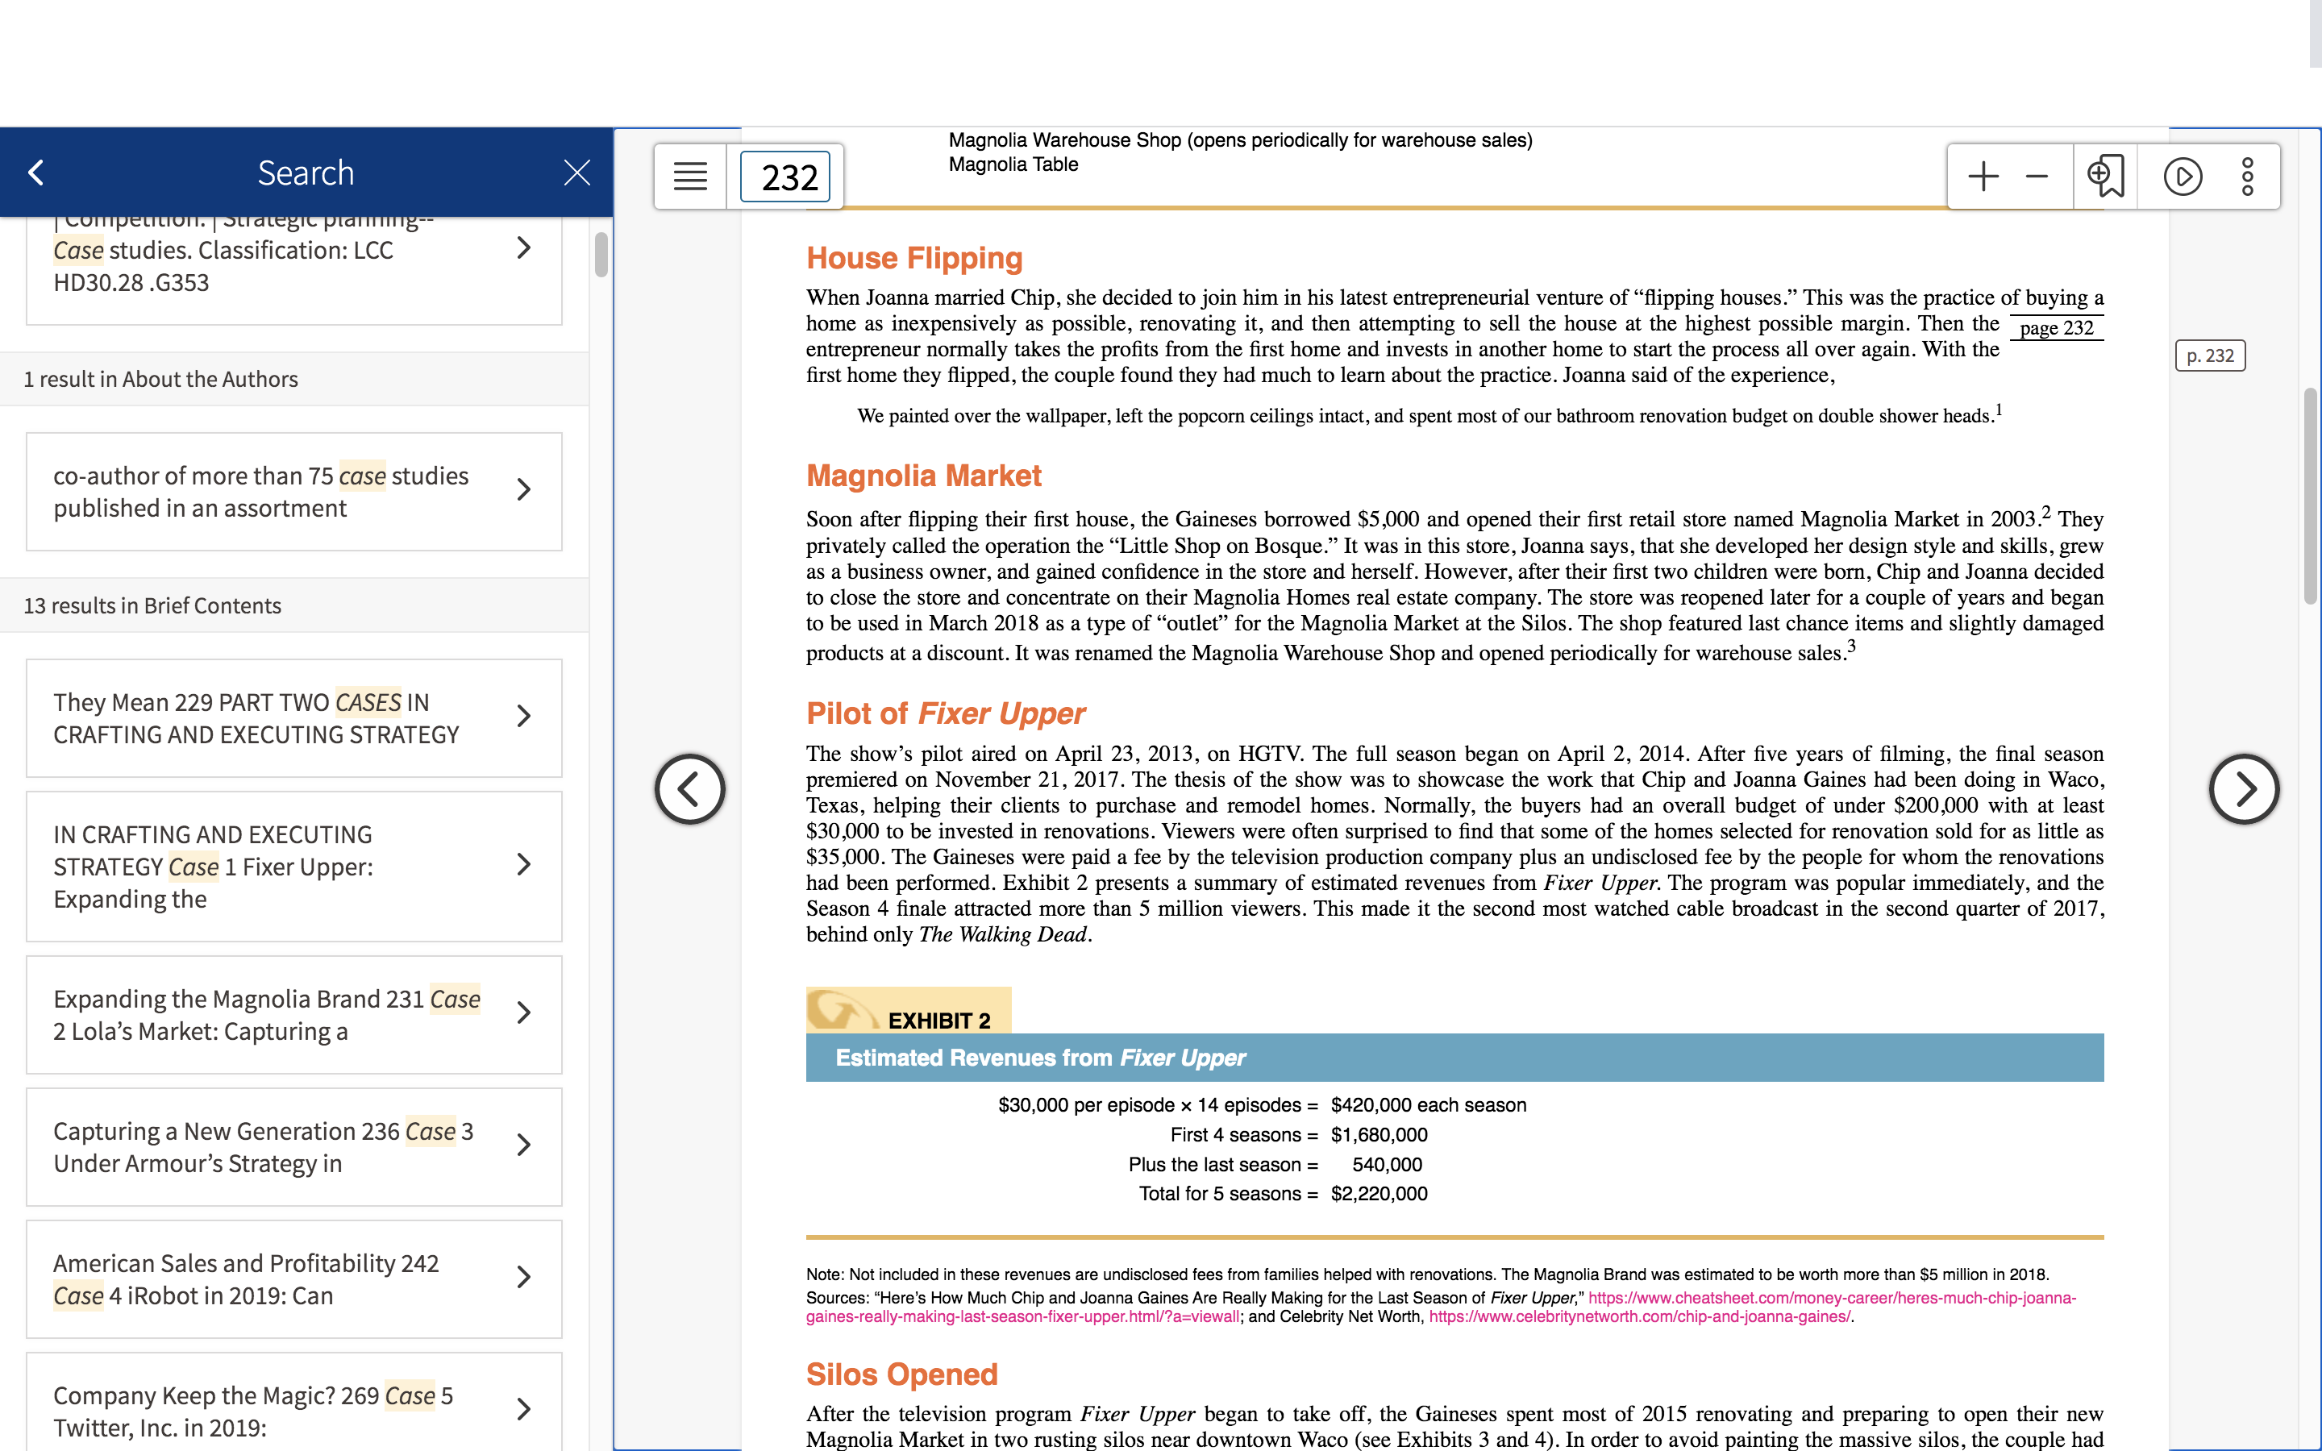Click the 'Silos Opened' heading
2322x1451 pixels.
(x=902, y=1374)
